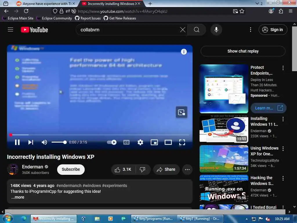Viewport: 297px width, 223px height.
Task: Switch to miniplayer mode
Action: pos(154,142)
